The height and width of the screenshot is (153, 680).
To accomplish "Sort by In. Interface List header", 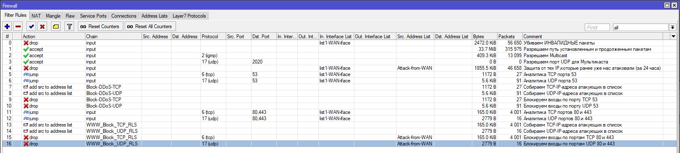I will [x=336, y=37].
